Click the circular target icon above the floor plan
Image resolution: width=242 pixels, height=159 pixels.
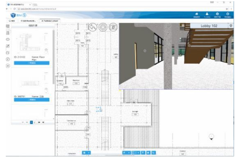click(103, 27)
